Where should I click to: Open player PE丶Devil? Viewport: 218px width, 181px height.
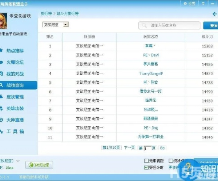coord(151,55)
